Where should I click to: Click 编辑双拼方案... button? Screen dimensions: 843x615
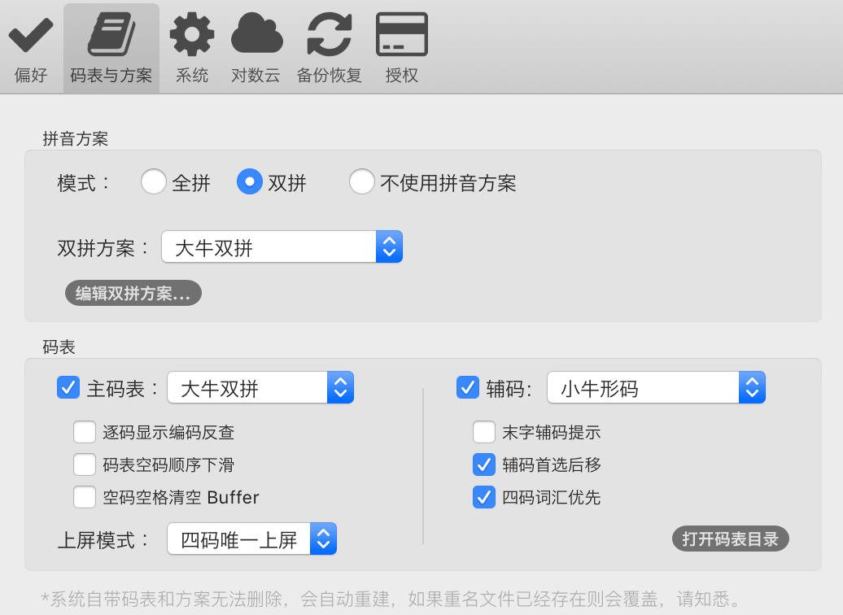(133, 294)
